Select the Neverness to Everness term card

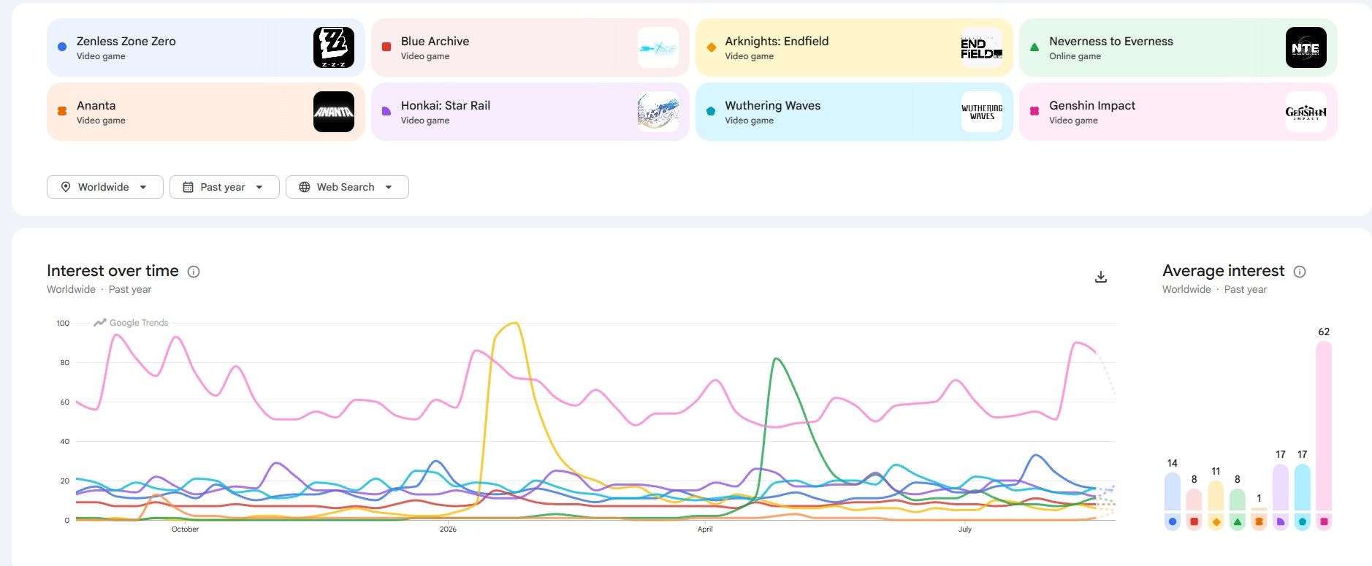click(1178, 47)
